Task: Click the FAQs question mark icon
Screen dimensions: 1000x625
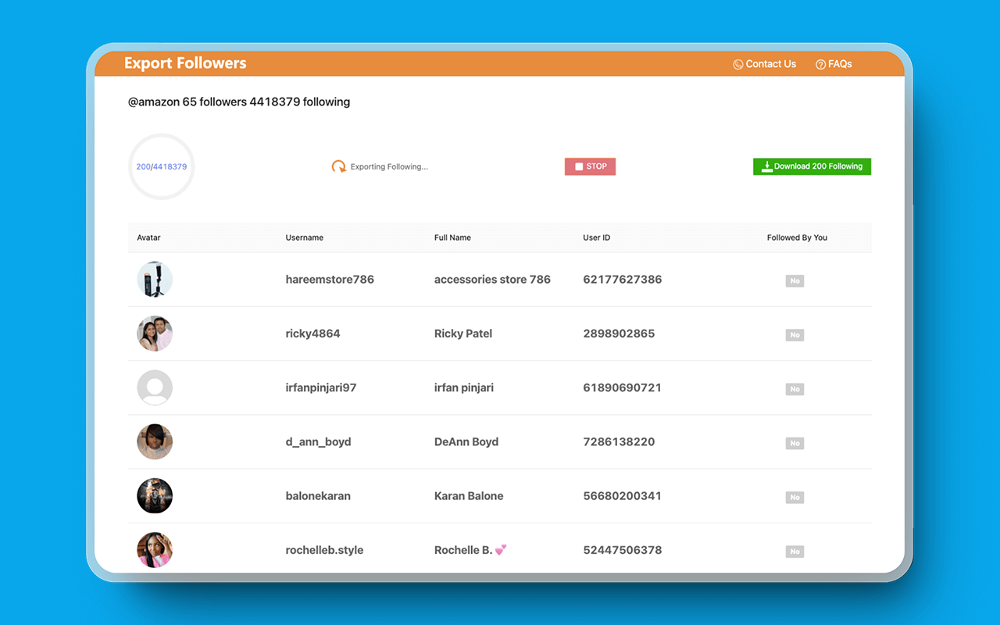Action: pos(820,64)
